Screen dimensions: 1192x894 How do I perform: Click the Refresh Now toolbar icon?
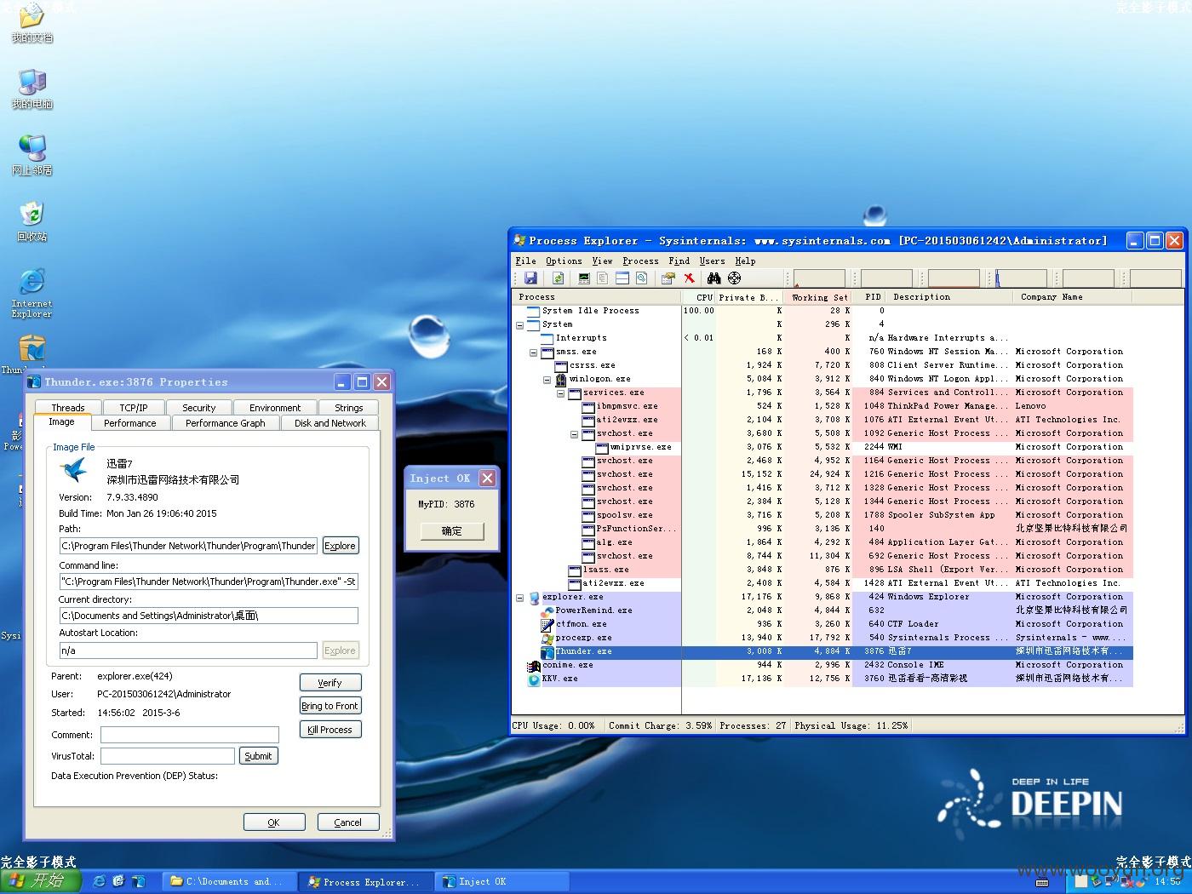click(558, 278)
